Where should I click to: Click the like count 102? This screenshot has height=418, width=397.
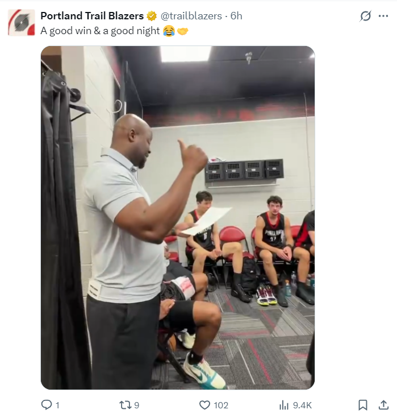pyautogui.click(x=221, y=405)
